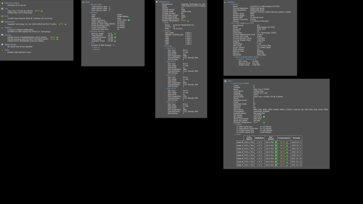Click Operating System icon in summary panel
This screenshot has height=204, width=363.
pyautogui.click(x=2, y=3)
